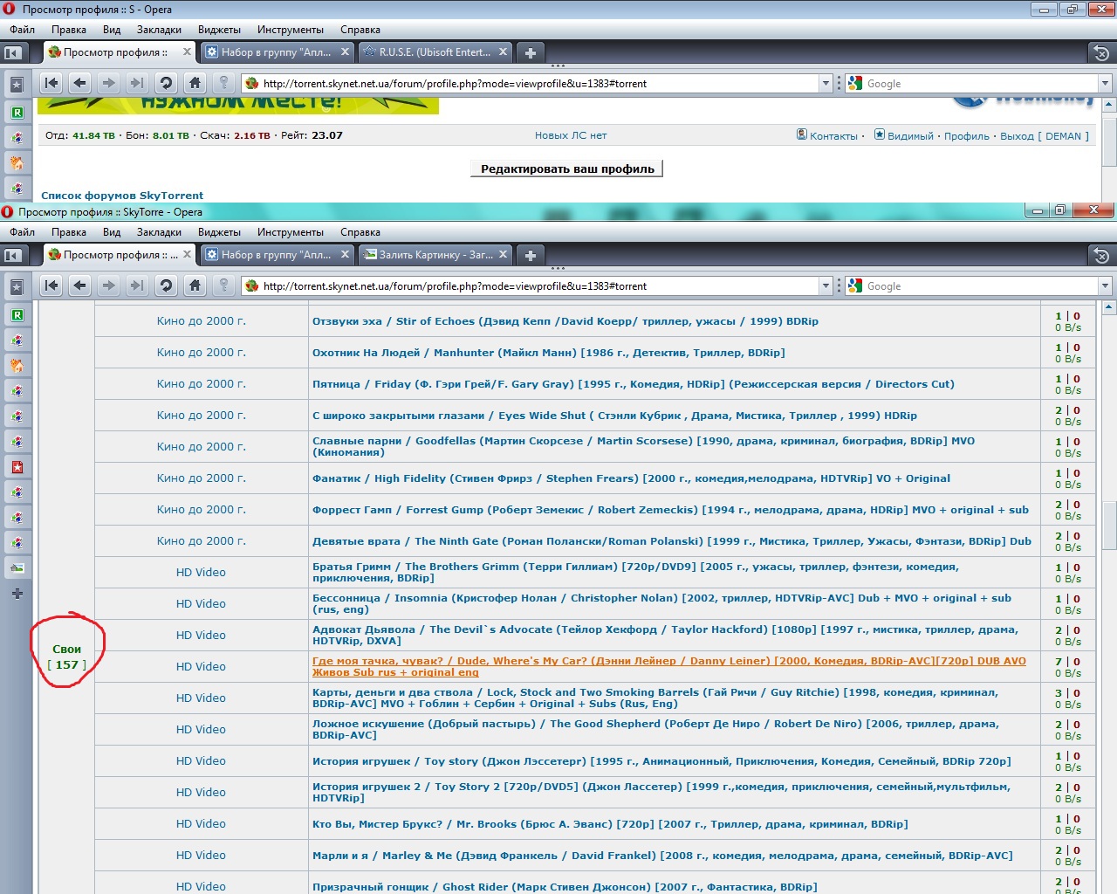The height and width of the screenshot is (894, 1117).
Task: Click Видимый link in back window
Action: pos(910,136)
